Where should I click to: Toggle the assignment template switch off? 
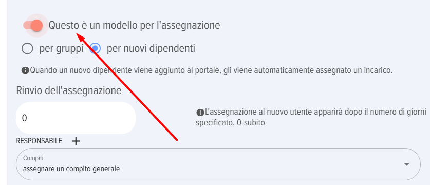point(33,26)
